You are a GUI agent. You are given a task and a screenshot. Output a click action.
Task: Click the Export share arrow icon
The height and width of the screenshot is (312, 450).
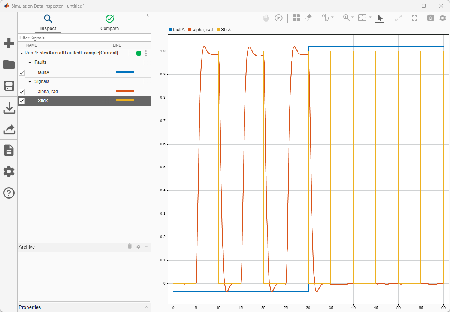point(9,129)
